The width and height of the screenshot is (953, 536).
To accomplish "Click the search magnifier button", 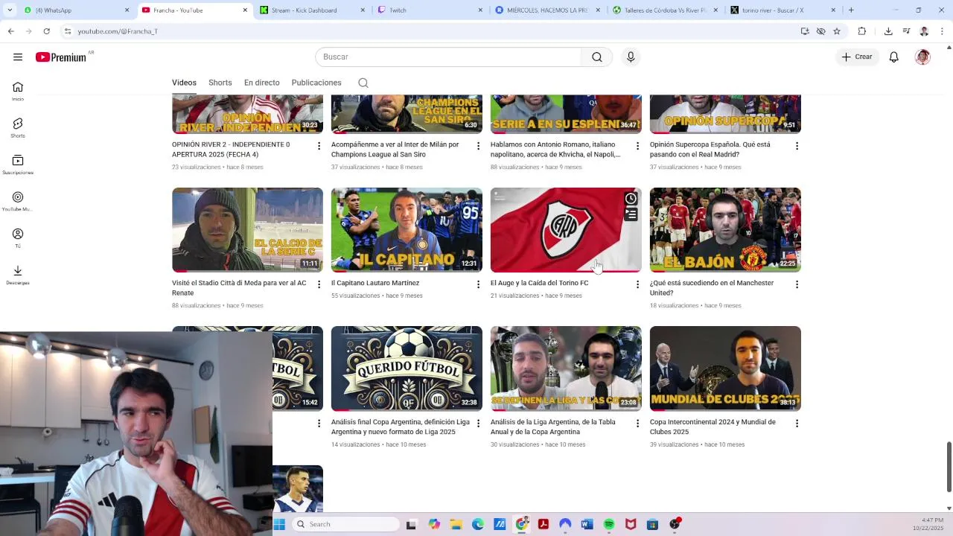I will point(597,57).
